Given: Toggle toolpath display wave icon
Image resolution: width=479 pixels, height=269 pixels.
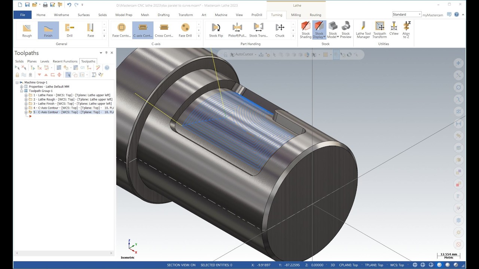Looking at the screenshot, I should click(24, 75).
